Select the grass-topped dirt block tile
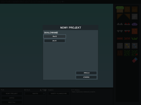This screenshot has width=141, height=105. [x=120, y=9]
